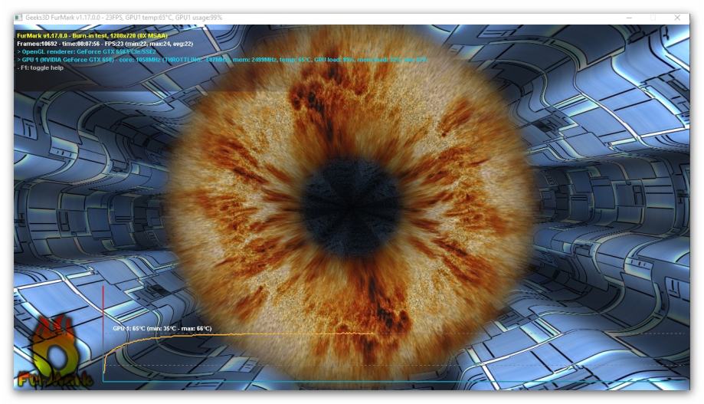Click the 'FurMark v1.17.0.0 - Burn-in test' overlay line

click(92, 35)
